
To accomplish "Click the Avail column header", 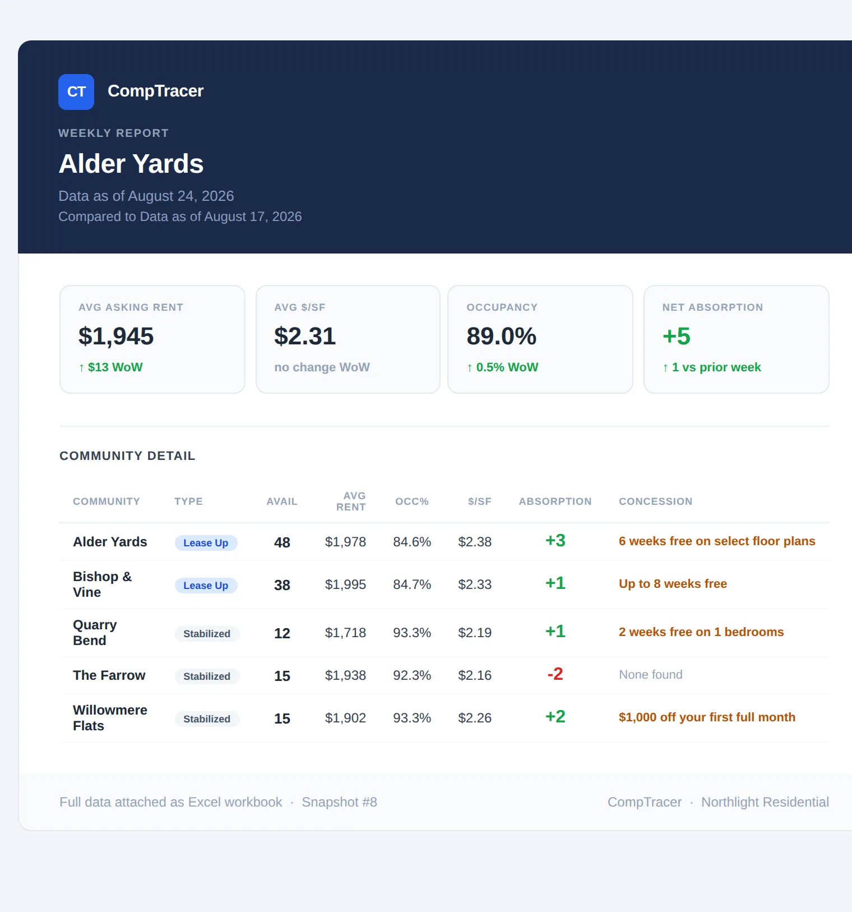I will click(282, 501).
